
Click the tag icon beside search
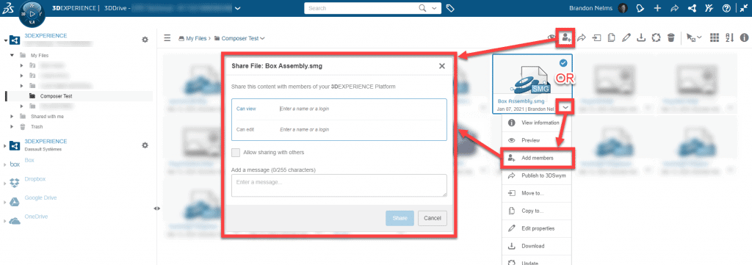point(450,8)
